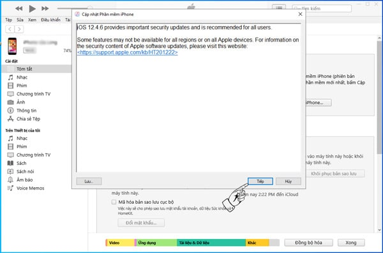The height and width of the screenshot is (253, 383).
Task: Open the Điều khiển menu
Action: click(x=50, y=20)
